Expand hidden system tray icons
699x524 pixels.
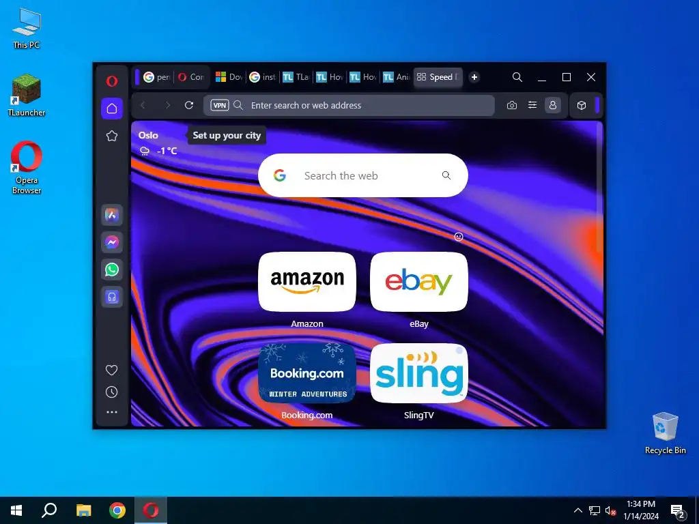[x=577, y=510]
